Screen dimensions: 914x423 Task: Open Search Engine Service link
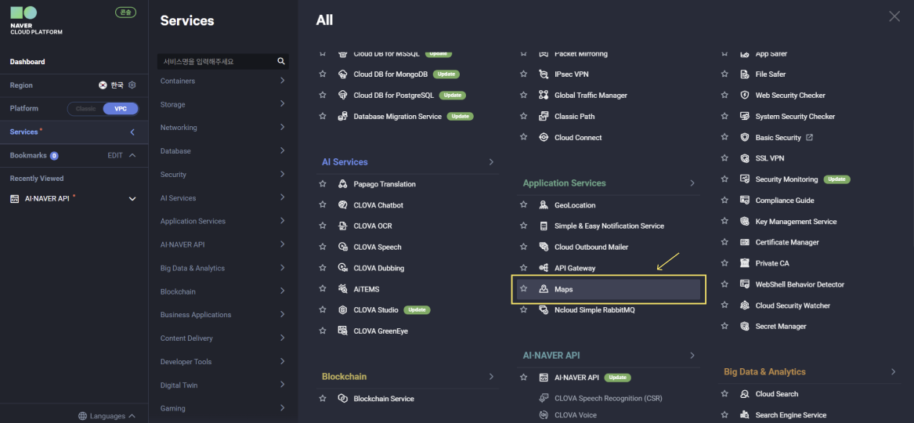(x=791, y=415)
